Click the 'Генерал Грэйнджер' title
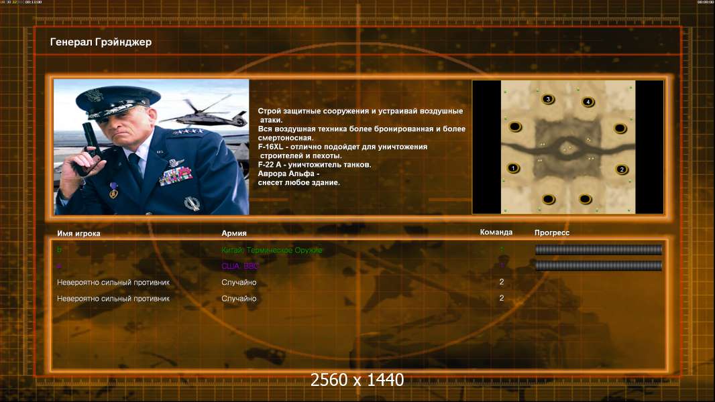This screenshot has width=715, height=402. point(101,42)
